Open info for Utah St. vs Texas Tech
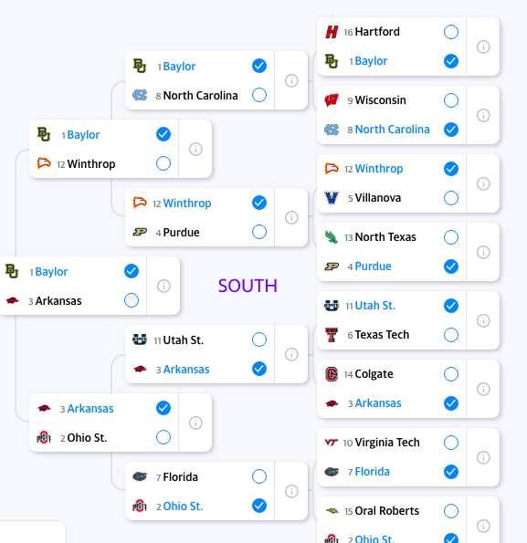 483,320
